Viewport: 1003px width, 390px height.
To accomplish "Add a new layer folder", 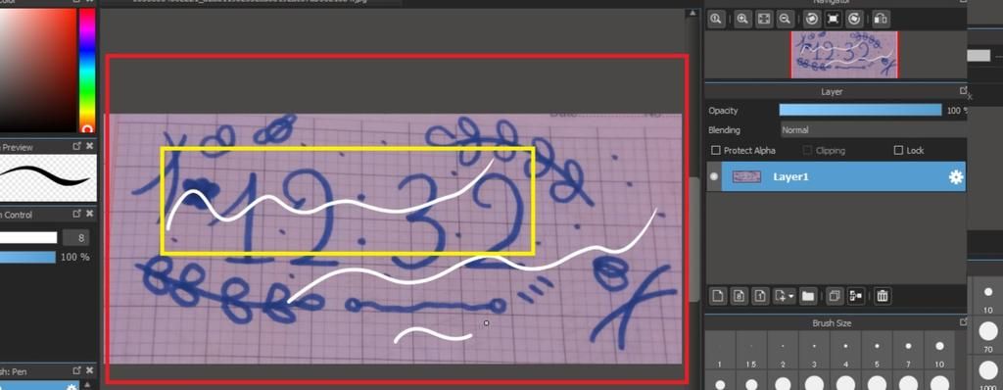I will click(808, 296).
